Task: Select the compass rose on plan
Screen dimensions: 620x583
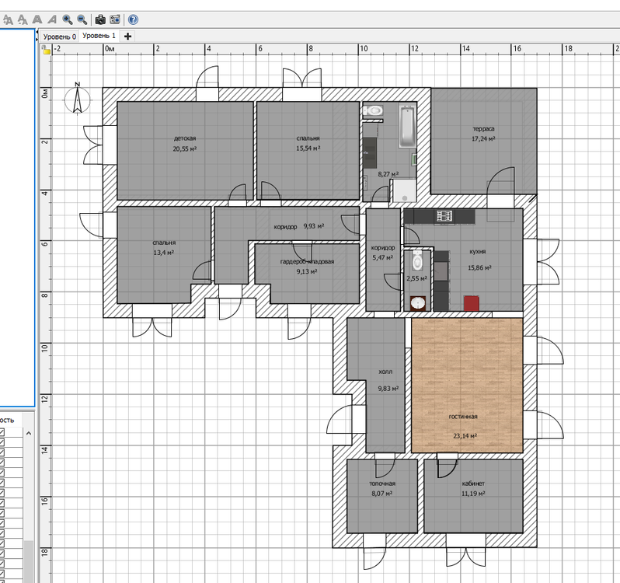Action: [x=78, y=98]
